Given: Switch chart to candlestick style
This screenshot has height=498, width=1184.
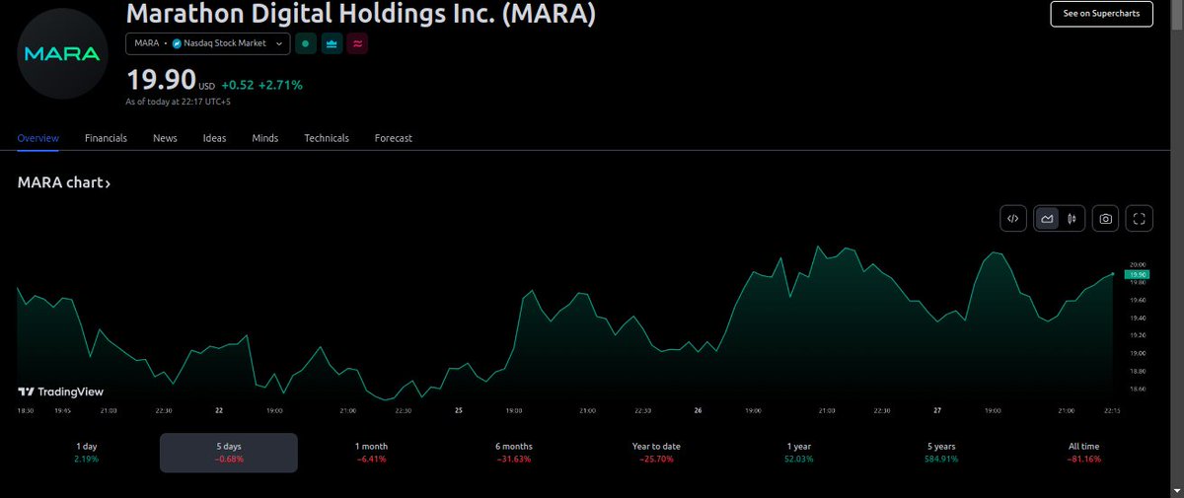Looking at the screenshot, I should [1071, 219].
